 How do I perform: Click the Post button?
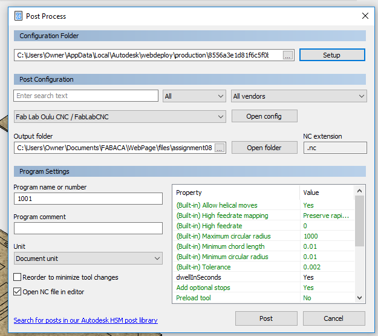(266, 318)
